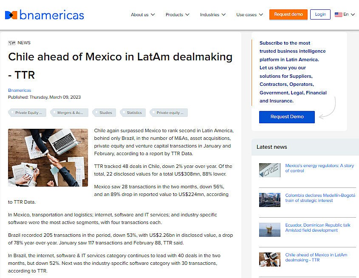The height and width of the screenshot is (278, 359).
Task: Click the Colombia city skyline thumbnail
Action: [x=270, y=200]
